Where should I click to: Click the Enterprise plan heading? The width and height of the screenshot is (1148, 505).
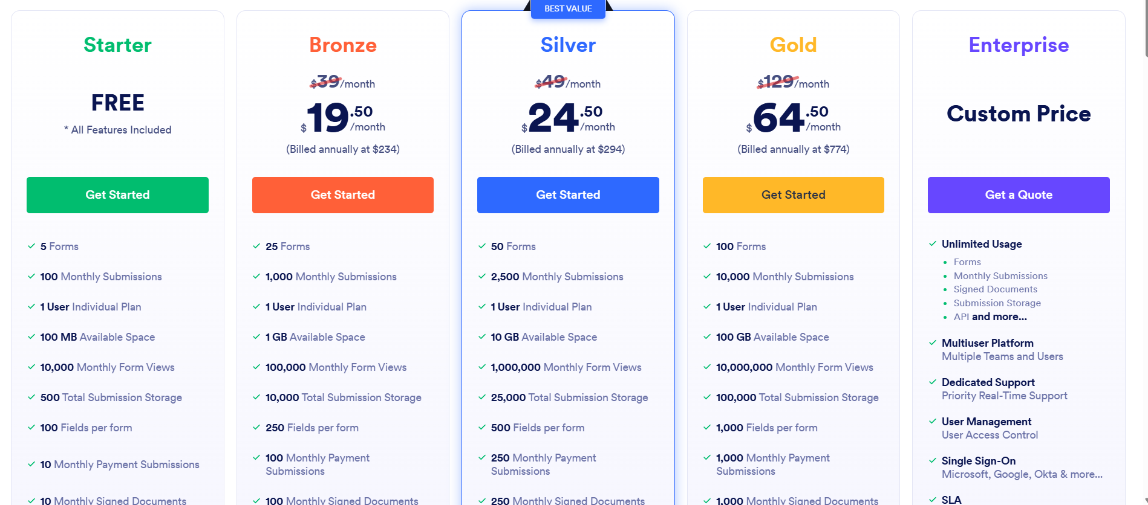click(x=1019, y=45)
